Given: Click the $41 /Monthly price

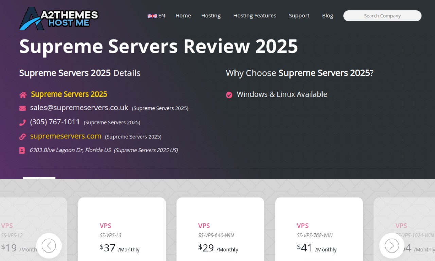Looking at the screenshot, I should 317,248.
